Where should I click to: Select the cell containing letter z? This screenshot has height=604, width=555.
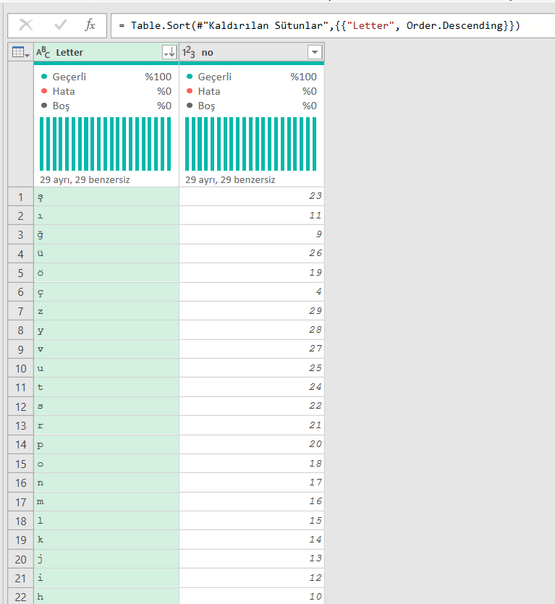[x=106, y=311]
